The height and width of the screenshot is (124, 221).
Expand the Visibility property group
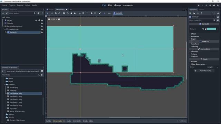pyautogui.click(x=194, y=52)
